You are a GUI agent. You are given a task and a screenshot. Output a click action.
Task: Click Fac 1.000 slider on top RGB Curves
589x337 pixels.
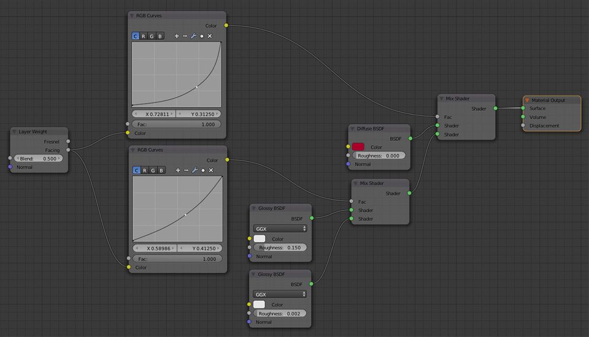[x=176, y=124]
